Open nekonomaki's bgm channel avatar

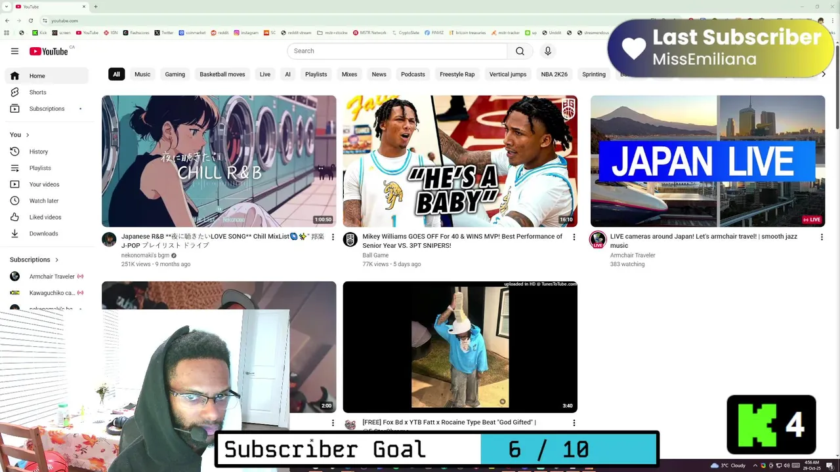109,239
